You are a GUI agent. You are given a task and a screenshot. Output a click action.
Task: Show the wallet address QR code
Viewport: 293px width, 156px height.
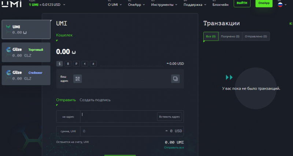pyautogui.click(x=78, y=79)
